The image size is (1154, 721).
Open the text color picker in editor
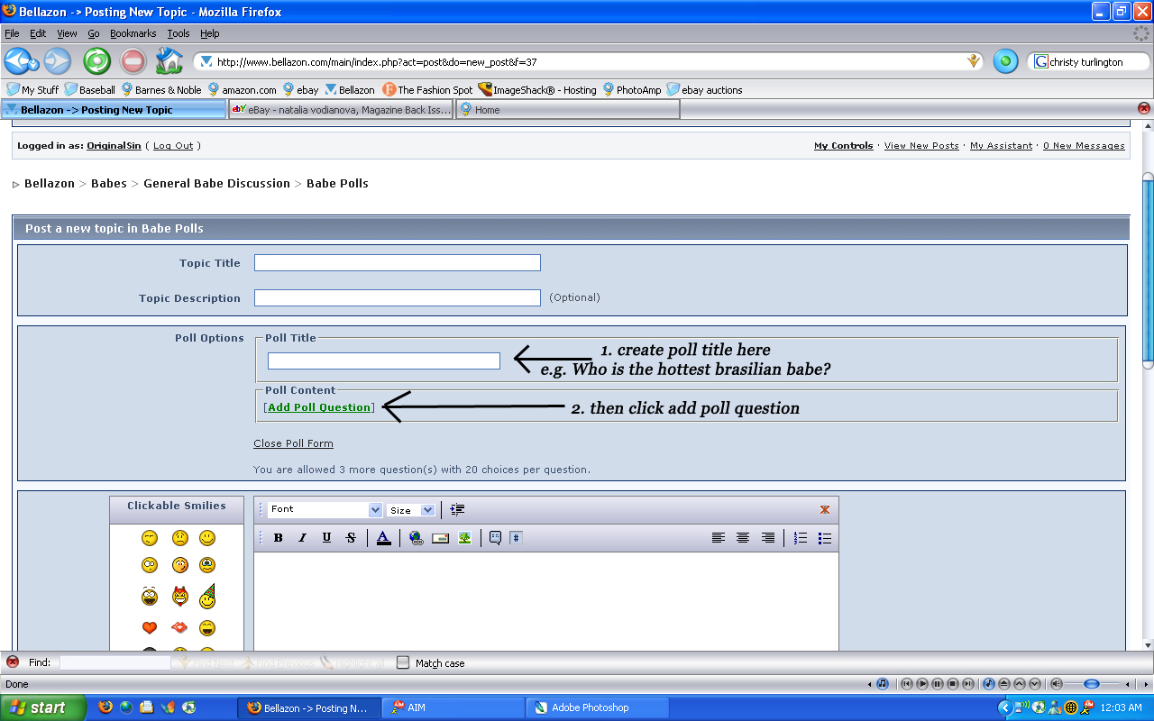click(383, 538)
